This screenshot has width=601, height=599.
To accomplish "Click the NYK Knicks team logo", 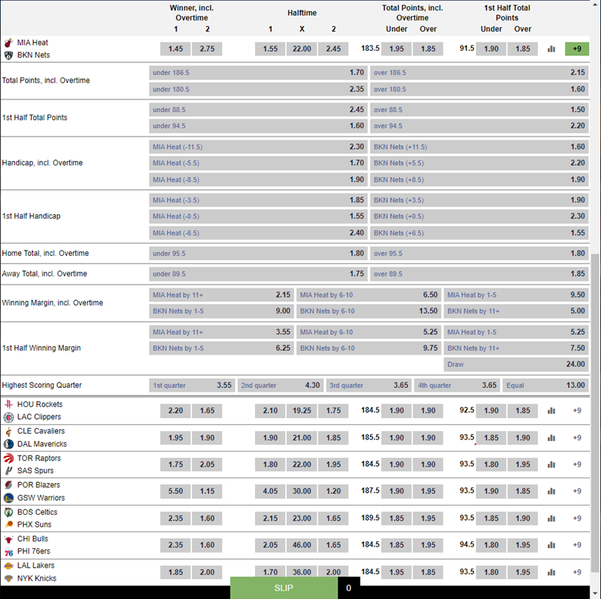I will tap(8, 579).
